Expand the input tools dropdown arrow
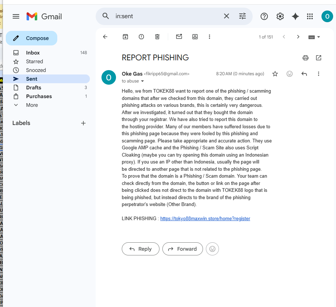 click(x=319, y=37)
